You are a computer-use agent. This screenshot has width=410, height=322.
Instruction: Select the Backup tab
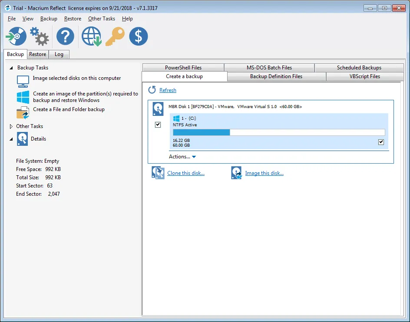(x=16, y=54)
